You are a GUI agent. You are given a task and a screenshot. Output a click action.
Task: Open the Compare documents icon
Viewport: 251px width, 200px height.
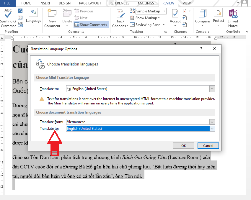pos(202,13)
